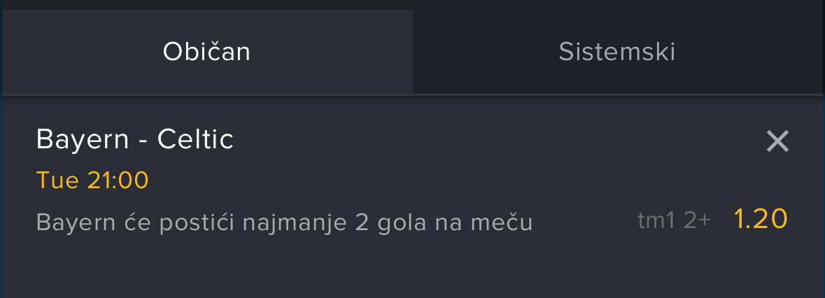Screen dimensions: 825x298
Task: Remove the Bayern - Celtic bet selection
Action: [x=777, y=141]
